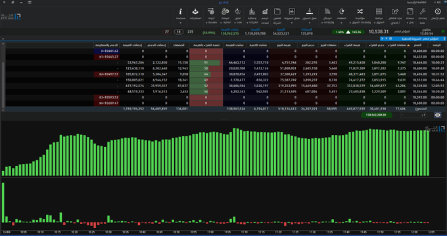The image size is (447, 236).
Task: Click the 91 percent buy ratio bar
Action: [x=206, y=62]
